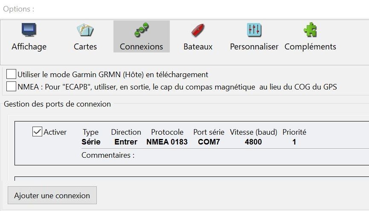Open the Affichage monitor icon
369x211 pixels.
coord(29,30)
